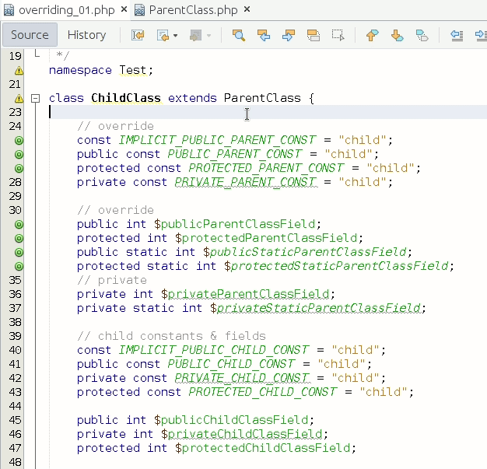Click the Back navigation icon
The width and height of the screenshot is (487, 469).
pyautogui.click(x=163, y=35)
